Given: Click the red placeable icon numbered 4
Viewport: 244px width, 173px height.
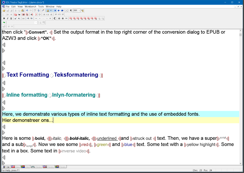Looking at the screenshot, I should tap(81, 19).
